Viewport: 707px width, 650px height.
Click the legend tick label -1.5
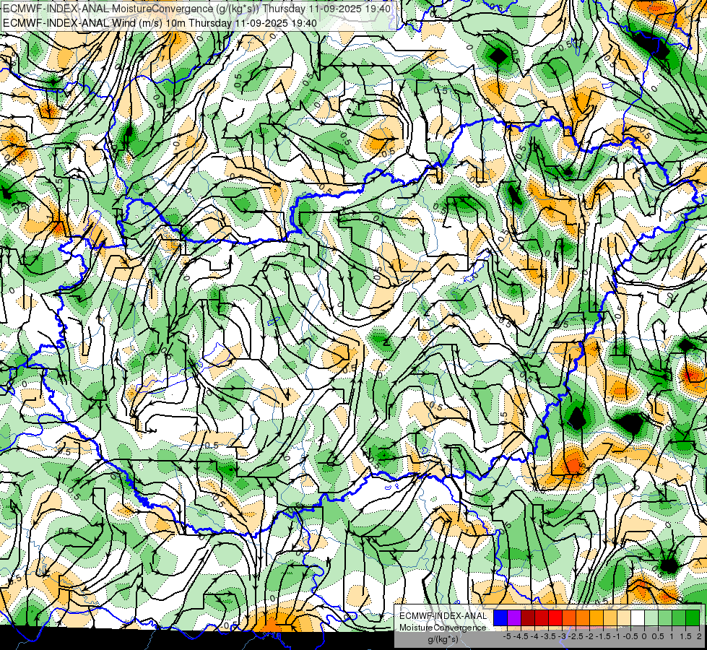(603, 636)
